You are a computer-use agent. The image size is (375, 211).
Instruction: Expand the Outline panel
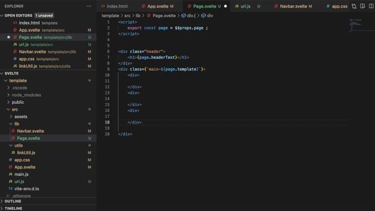(48, 201)
